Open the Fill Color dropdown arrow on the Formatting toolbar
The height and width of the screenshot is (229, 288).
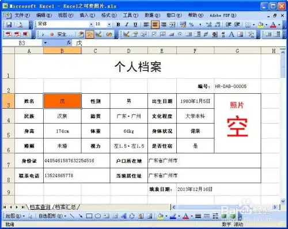pyautogui.click(x=266, y=25)
